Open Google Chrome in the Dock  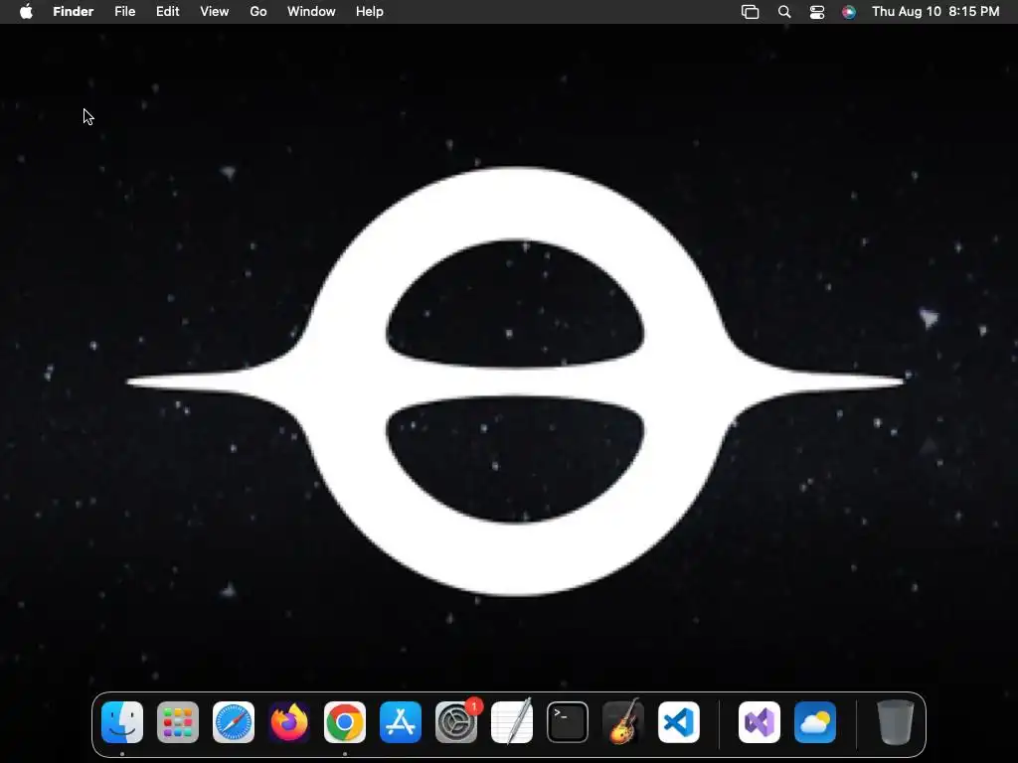pyautogui.click(x=345, y=722)
